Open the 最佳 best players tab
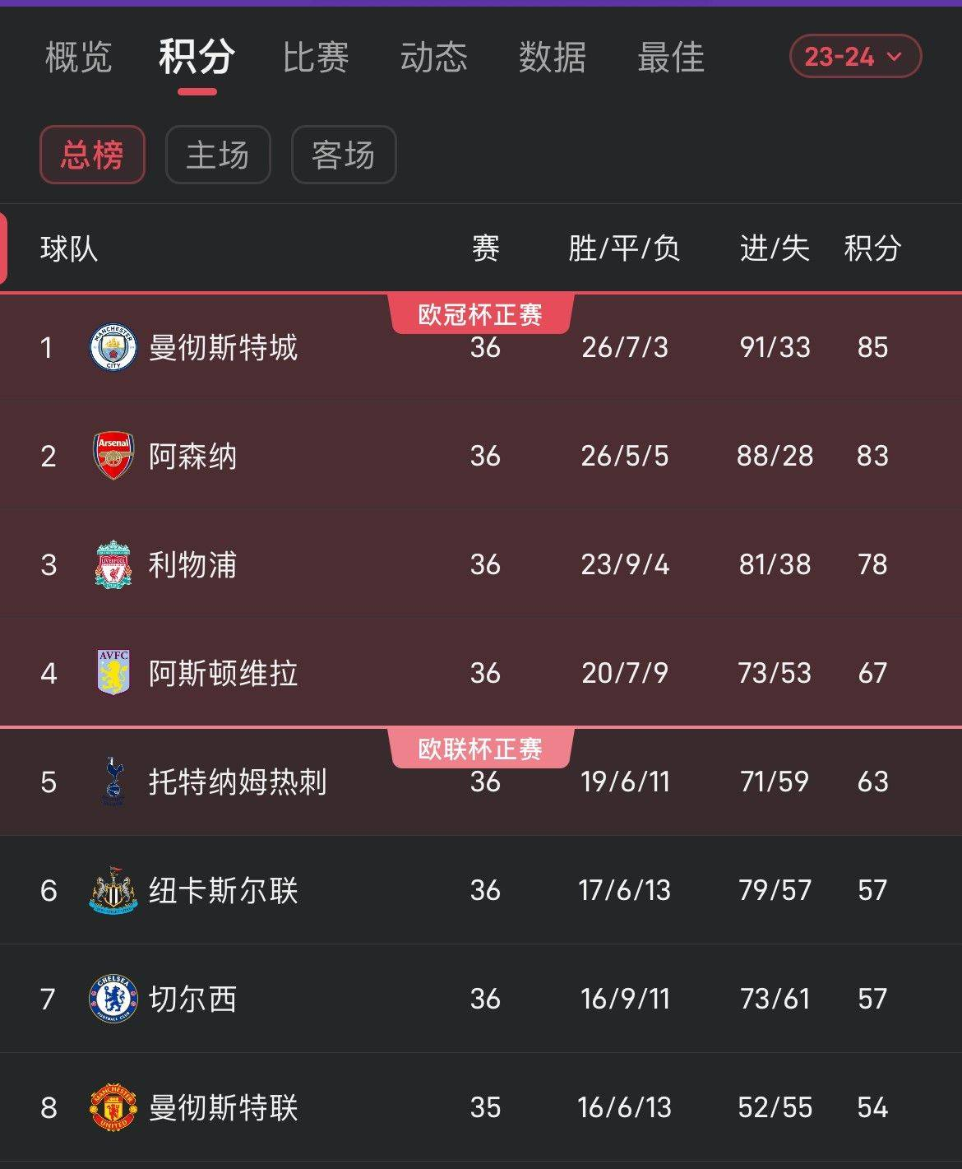This screenshot has height=1169, width=962. pos(671,58)
